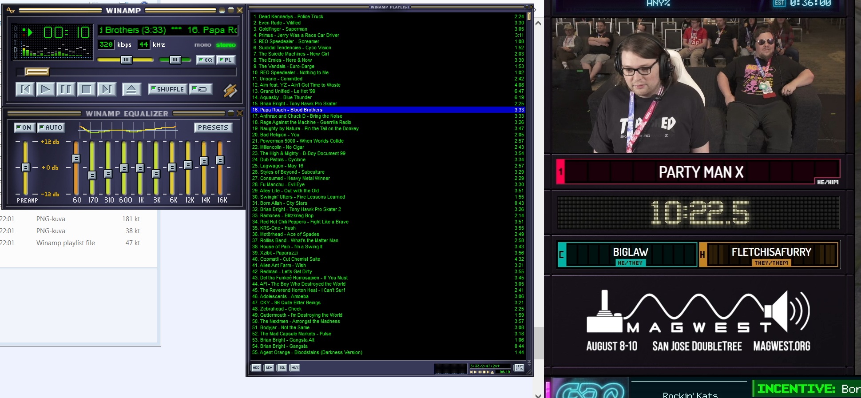
Task: Select track 41 Alien Ant Farm - Wish
Action: pos(388,265)
